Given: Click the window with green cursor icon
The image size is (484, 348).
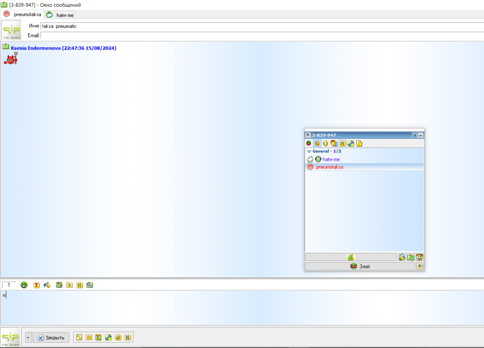Looking at the screenshot, I should pos(98,337).
